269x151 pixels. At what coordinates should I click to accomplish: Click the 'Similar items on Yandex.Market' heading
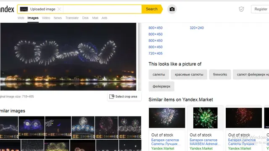coord(181,100)
